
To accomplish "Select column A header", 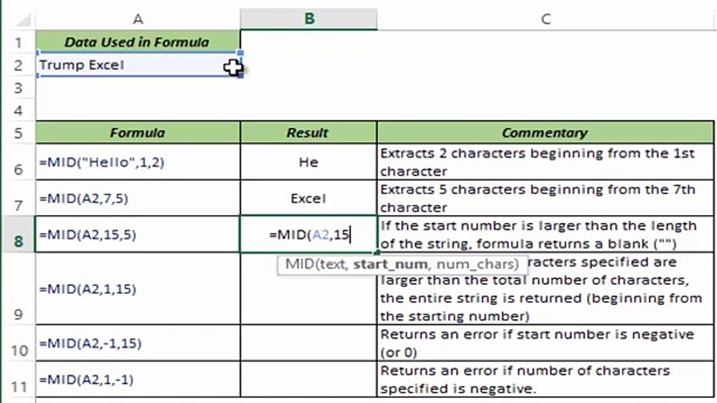I will tap(138, 19).
